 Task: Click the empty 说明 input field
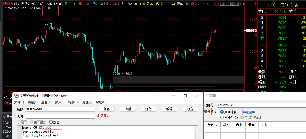[x=60, y=116]
